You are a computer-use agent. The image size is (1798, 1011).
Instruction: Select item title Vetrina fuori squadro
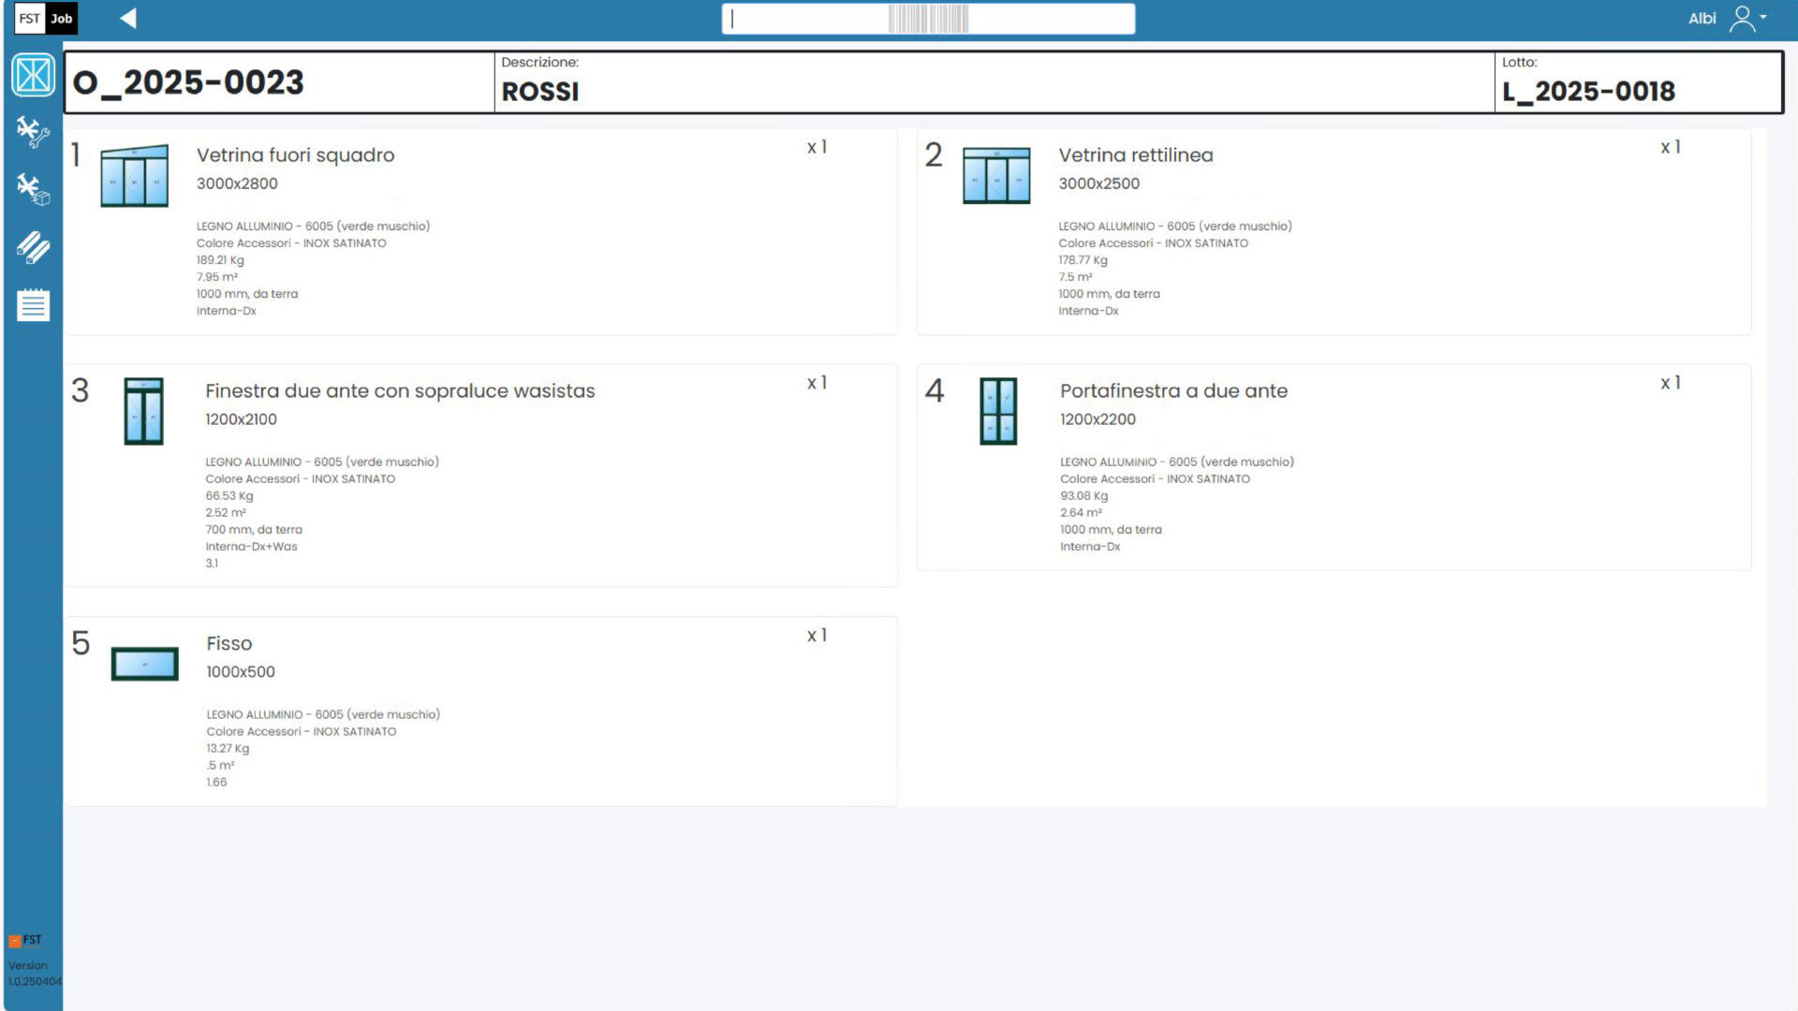click(x=295, y=155)
